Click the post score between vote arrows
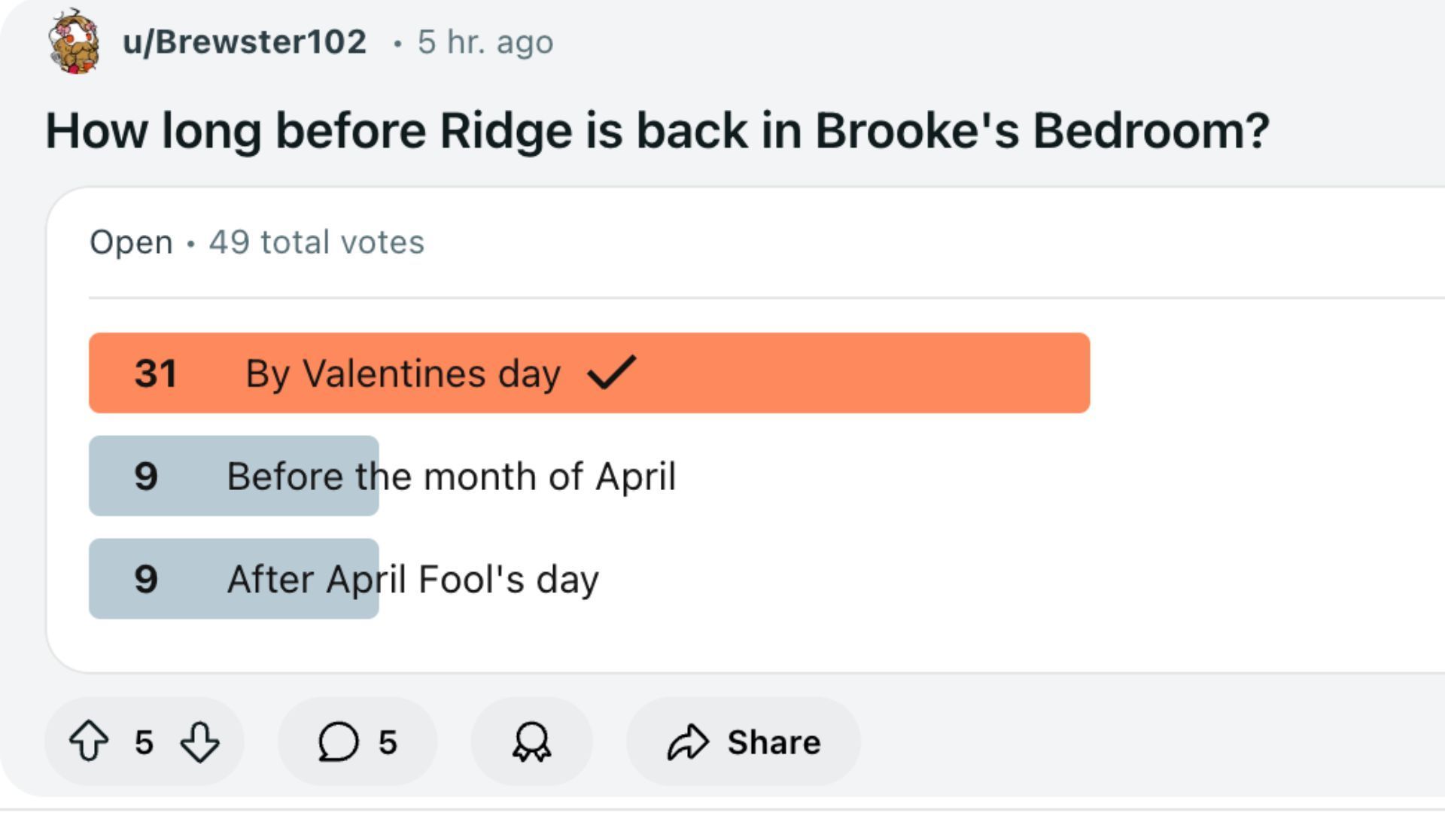 144,742
